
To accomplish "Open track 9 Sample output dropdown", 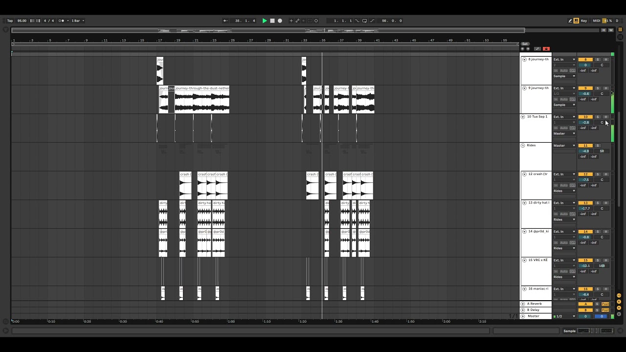I will coord(564,105).
